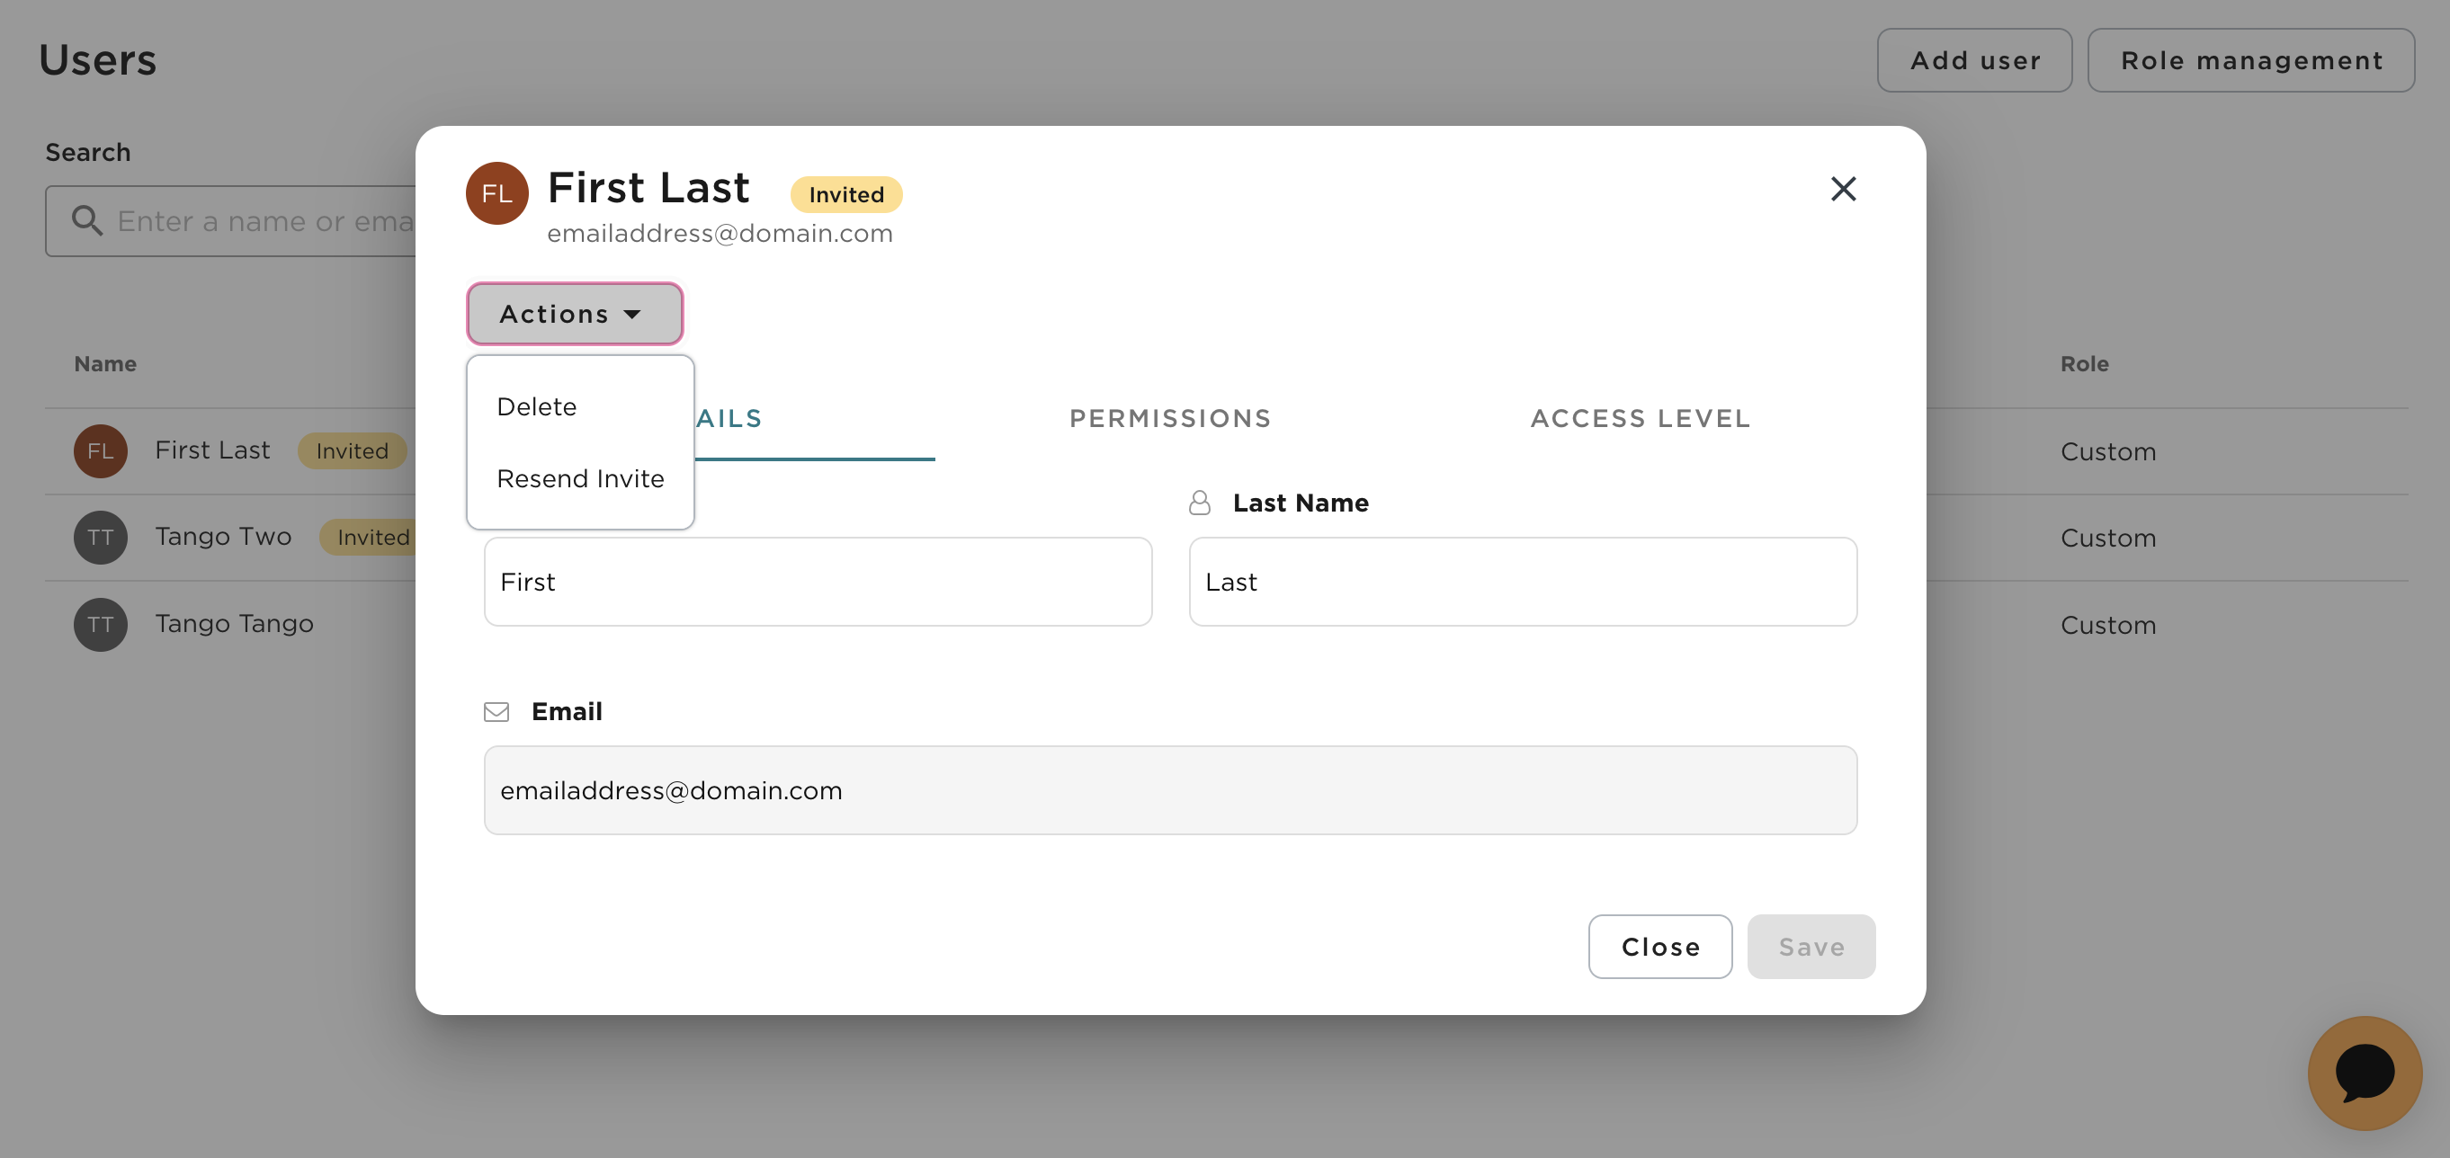The image size is (2450, 1158).
Task: Switch to the Permissions tab
Action: [1169, 418]
